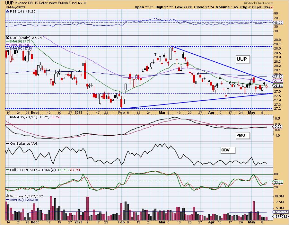Click the StockCharts.com watermark text

258,3
